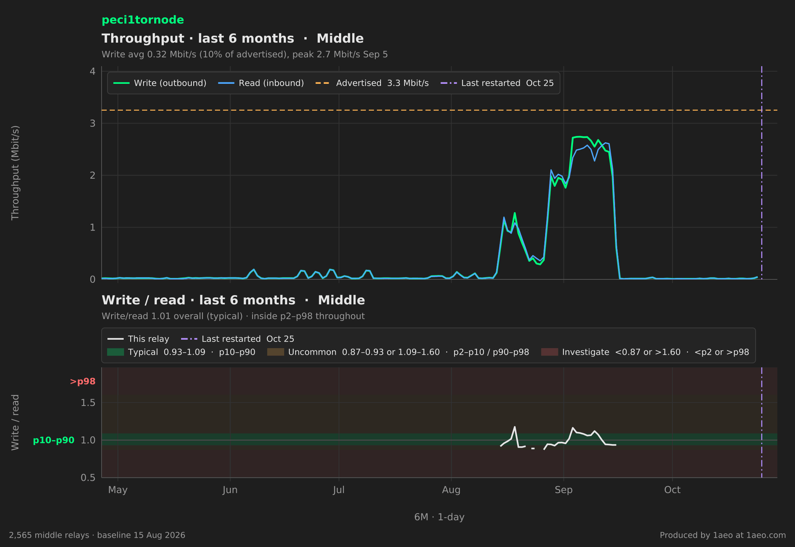Click the red Investigate color swatch
795x547 pixels.
pos(550,352)
